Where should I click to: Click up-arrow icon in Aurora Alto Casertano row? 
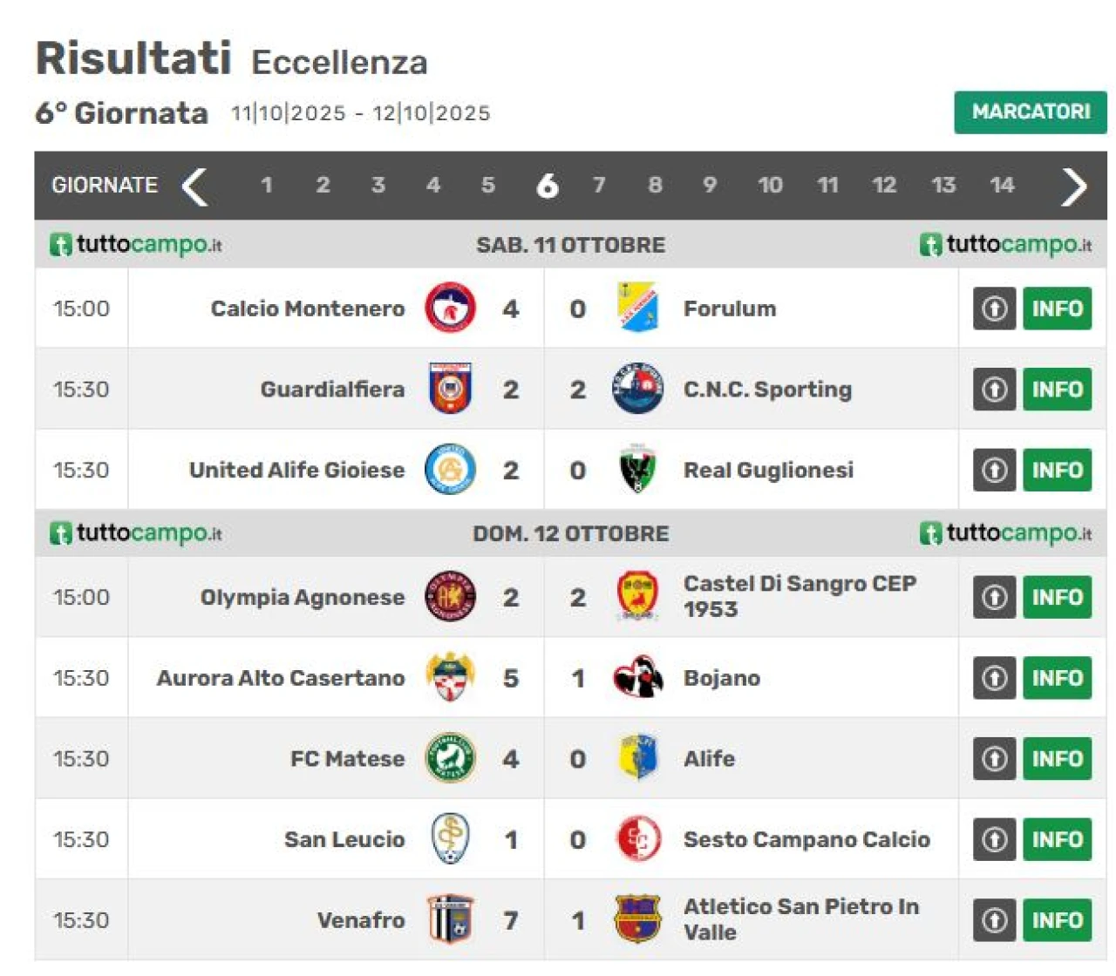click(994, 678)
